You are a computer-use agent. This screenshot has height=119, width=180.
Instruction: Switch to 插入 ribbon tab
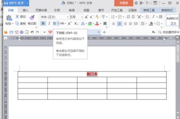coord(26,10)
